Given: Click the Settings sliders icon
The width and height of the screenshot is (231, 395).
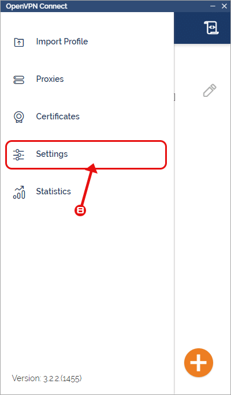Looking at the screenshot, I should coord(18,155).
